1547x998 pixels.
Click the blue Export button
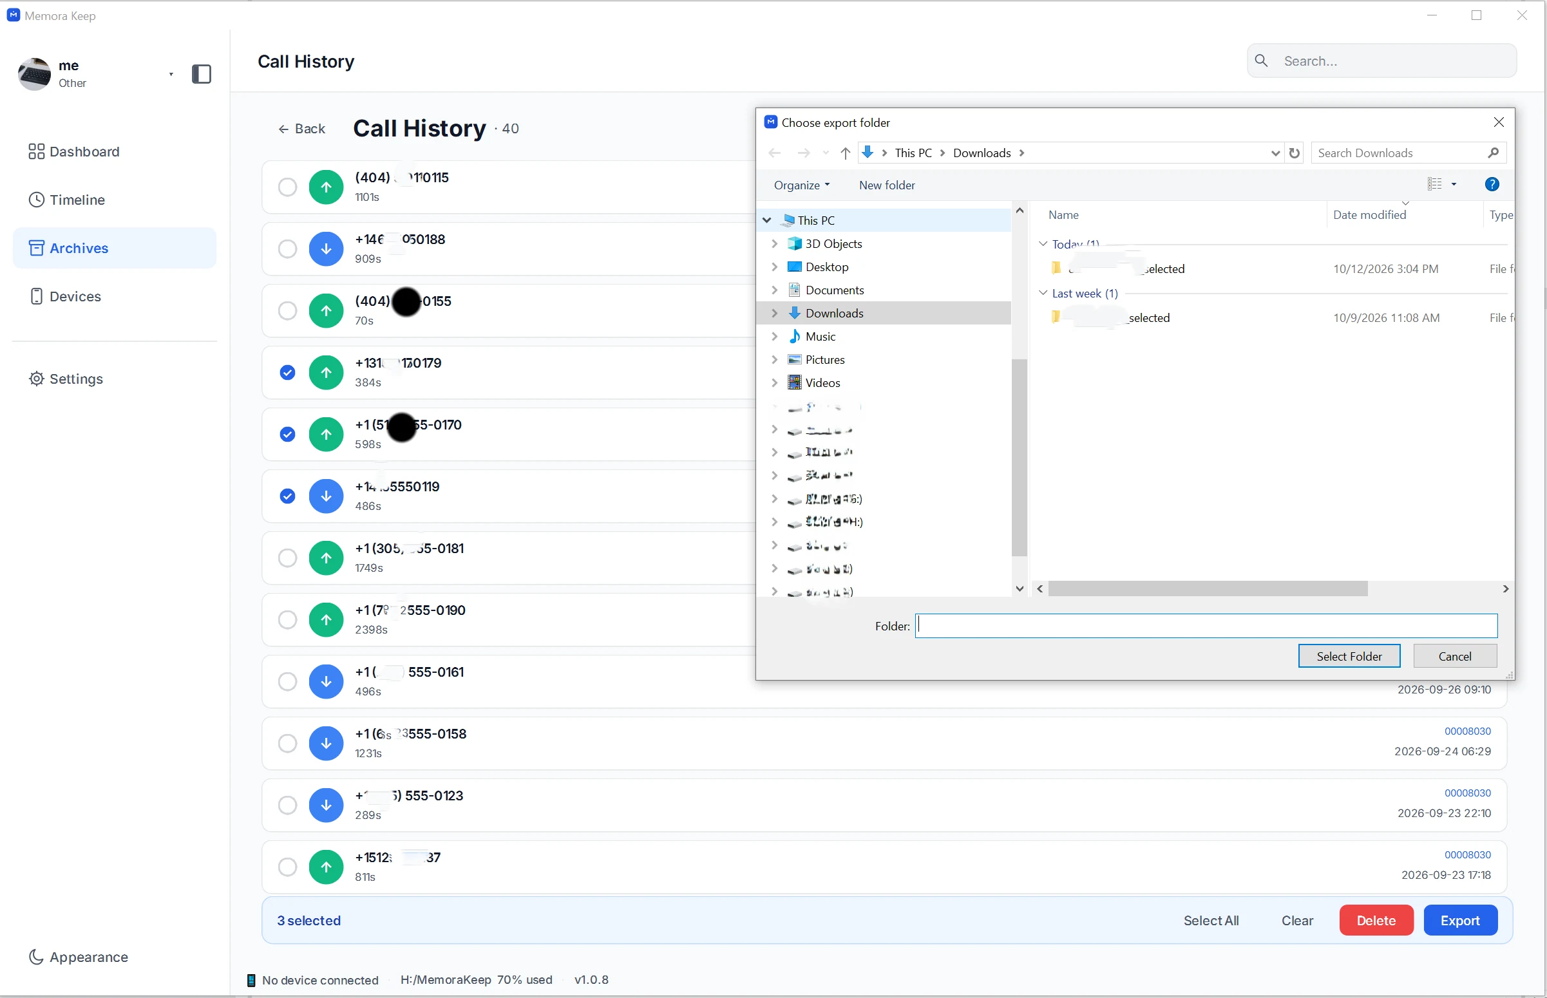point(1459,921)
